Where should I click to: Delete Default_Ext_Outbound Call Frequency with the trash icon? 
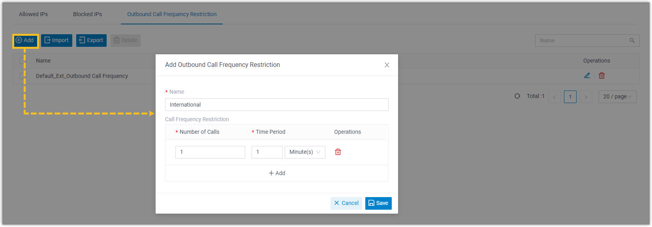[602, 76]
